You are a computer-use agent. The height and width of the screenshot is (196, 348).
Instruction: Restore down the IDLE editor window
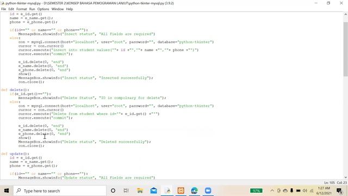pyautogui.click(x=328, y=3)
